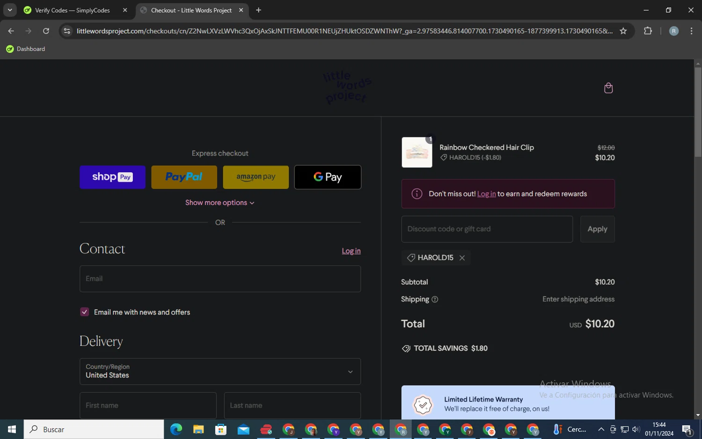Reload the checkout page

click(x=46, y=31)
